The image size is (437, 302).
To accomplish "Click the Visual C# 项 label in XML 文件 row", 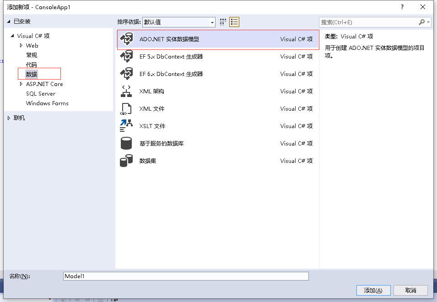I will [296, 108].
